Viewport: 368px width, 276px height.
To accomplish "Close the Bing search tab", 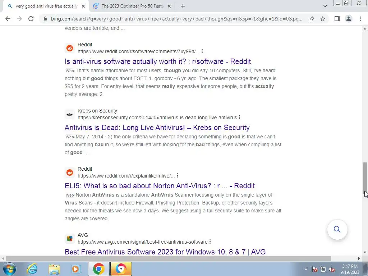I will click(83, 6).
